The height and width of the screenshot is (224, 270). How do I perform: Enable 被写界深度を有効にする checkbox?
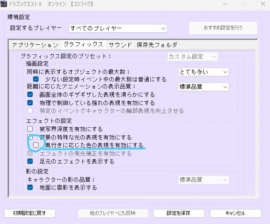tap(30, 129)
